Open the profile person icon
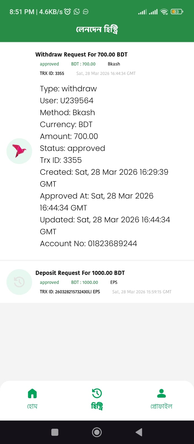This screenshot has height=444, width=194. click(x=161, y=393)
